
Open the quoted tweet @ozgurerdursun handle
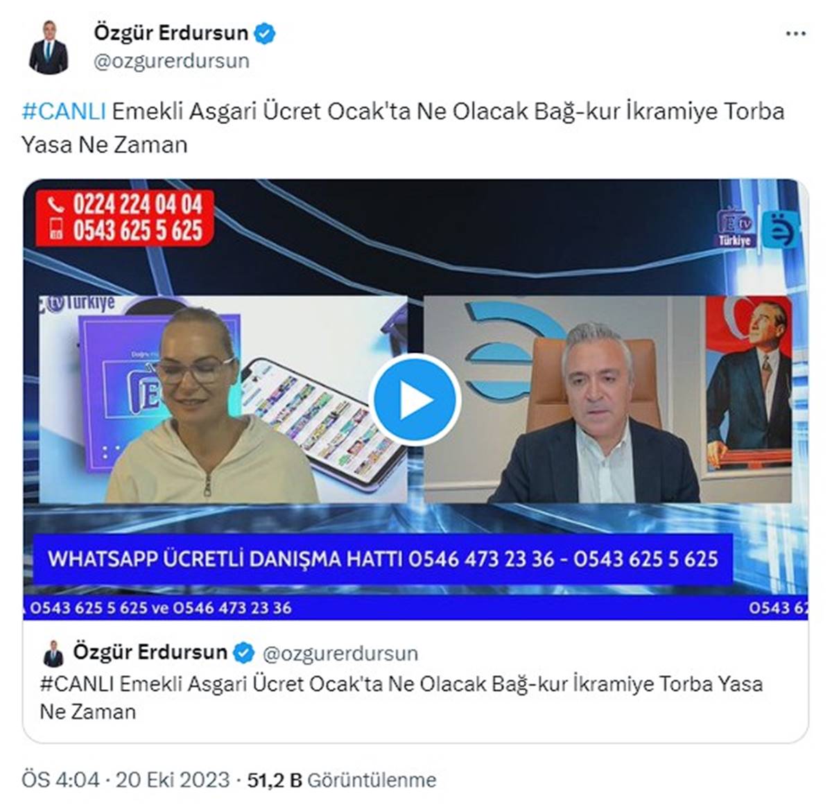coord(340,654)
